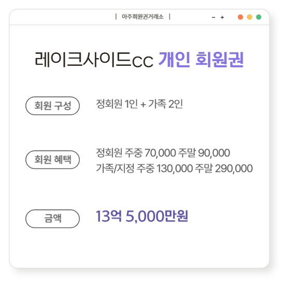
Task: Click the right vertical bar beside the title
Action: coord(169,17)
